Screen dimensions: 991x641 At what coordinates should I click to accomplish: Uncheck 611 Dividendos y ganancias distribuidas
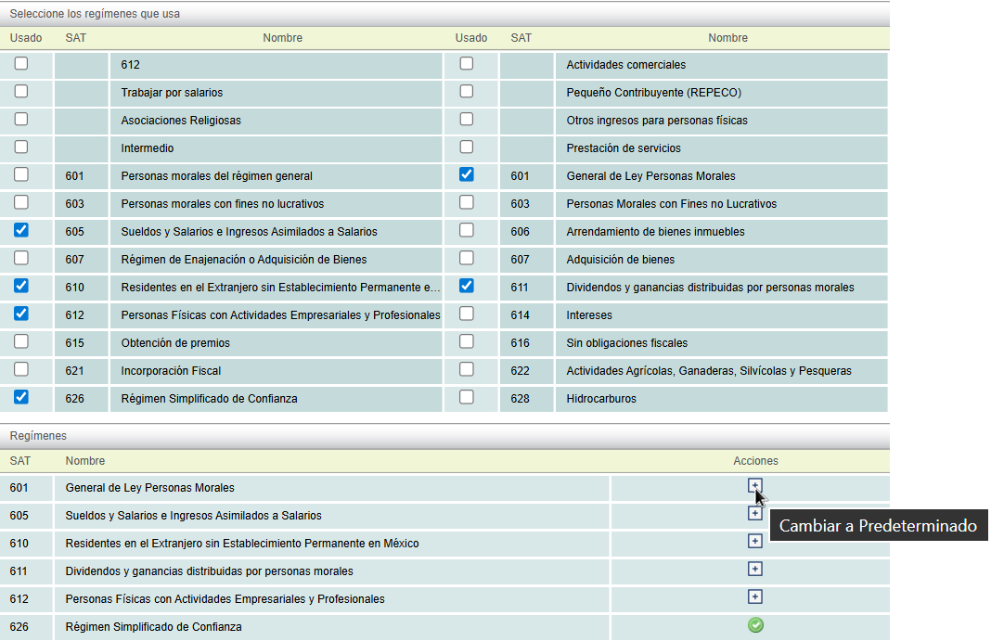coord(467,286)
